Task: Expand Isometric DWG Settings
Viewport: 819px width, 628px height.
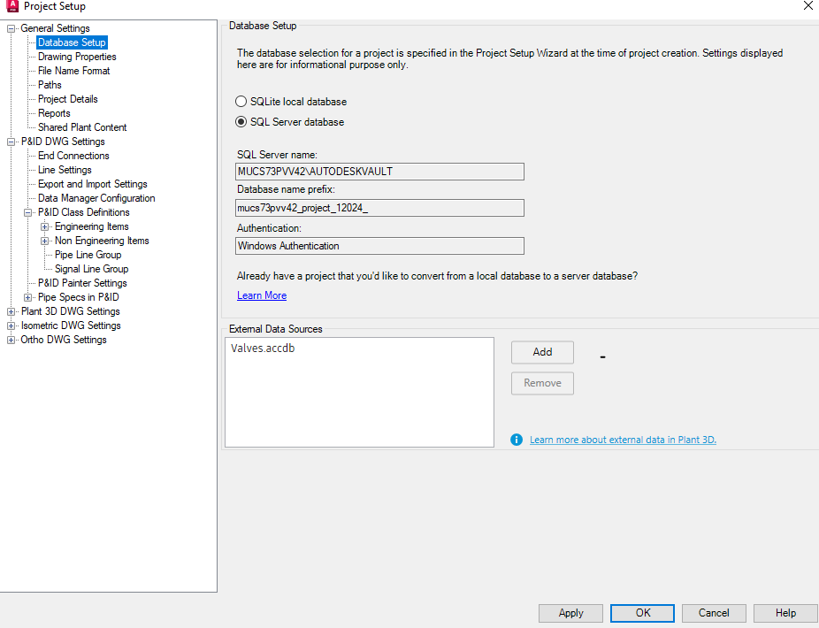Action: coord(12,325)
